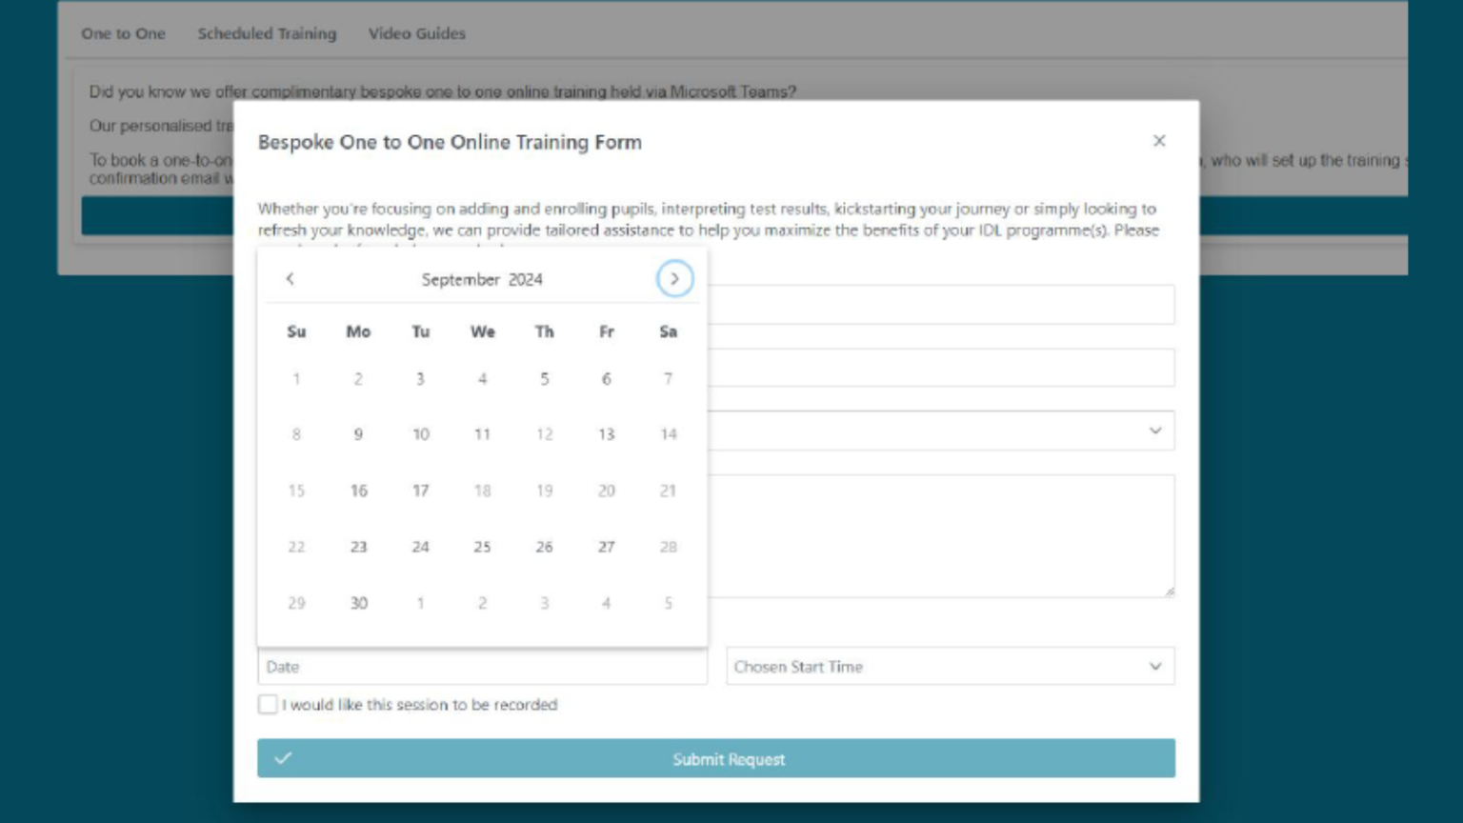Open the dropdown above the text area

tap(941, 432)
